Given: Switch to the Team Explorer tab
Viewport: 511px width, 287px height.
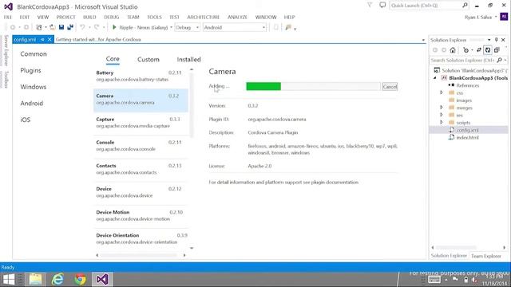Looking at the screenshot, I should click(x=486, y=256).
